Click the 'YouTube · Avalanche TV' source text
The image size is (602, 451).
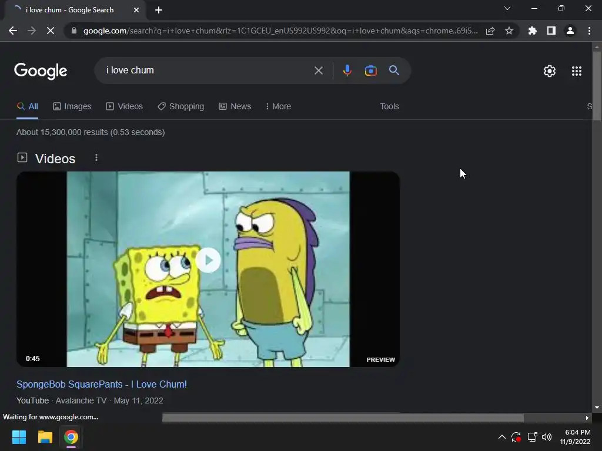point(61,400)
